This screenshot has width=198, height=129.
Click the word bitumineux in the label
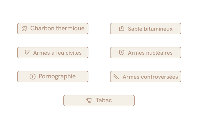(x=158, y=29)
